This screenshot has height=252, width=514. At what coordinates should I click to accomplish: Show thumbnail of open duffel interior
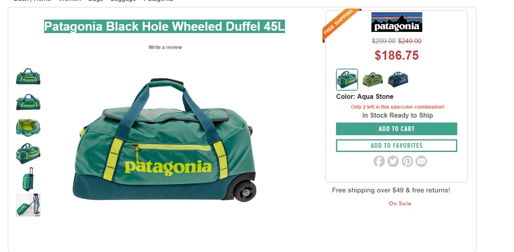pos(28,127)
